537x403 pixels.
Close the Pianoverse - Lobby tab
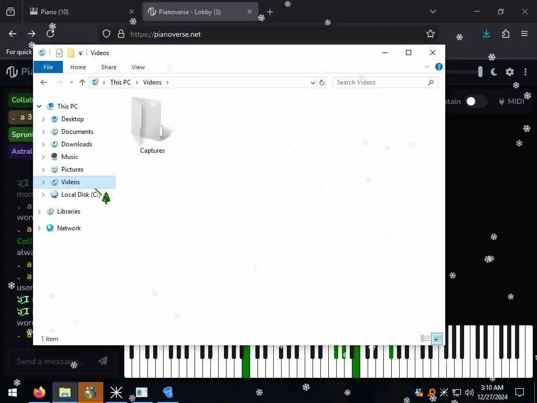(250, 12)
